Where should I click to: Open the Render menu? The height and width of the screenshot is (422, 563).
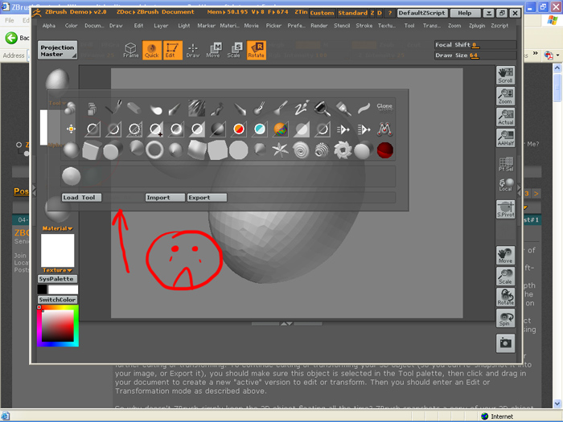click(318, 26)
